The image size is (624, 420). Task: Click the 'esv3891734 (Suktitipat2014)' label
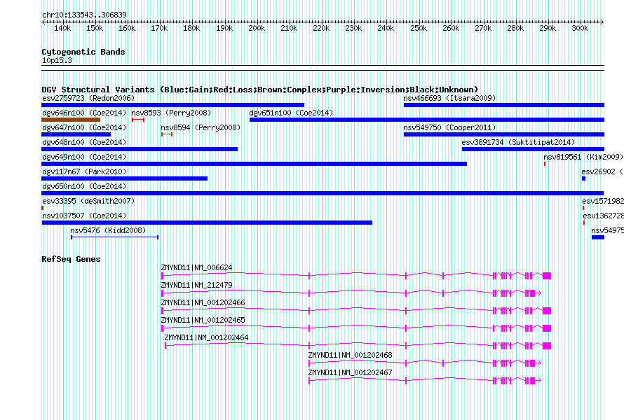(x=519, y=142)
